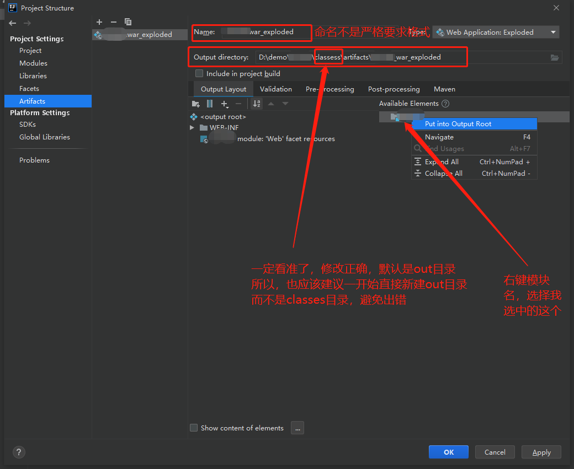This screenshot has height=469, width=574.
Task: Open Available Elements help icon
Action: 445,104
